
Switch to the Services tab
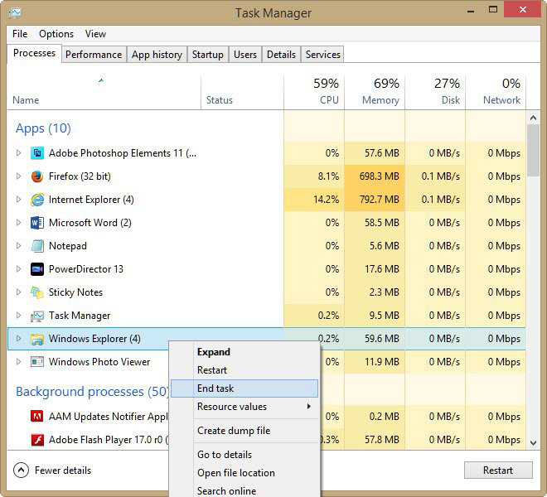322,55
